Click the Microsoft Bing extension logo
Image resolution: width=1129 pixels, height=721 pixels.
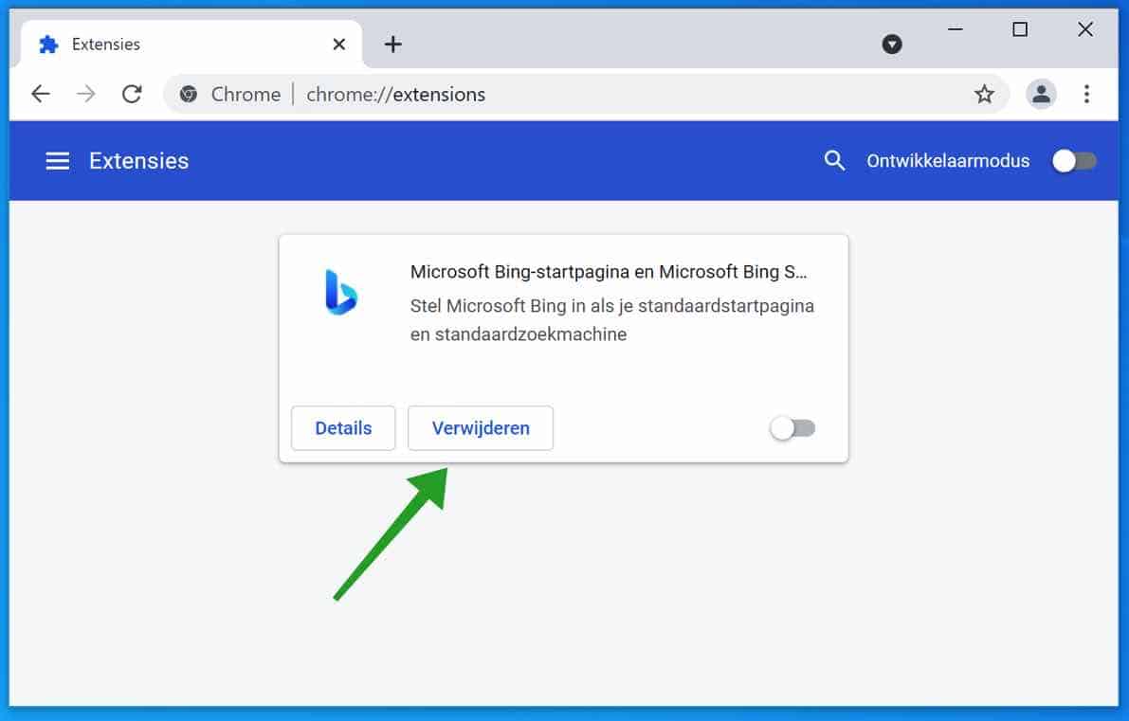tap(340, 292)
